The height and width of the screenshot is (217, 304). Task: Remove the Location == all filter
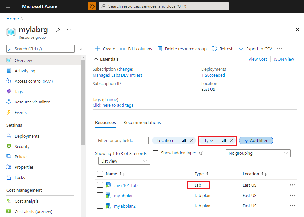tap(192, 140)
